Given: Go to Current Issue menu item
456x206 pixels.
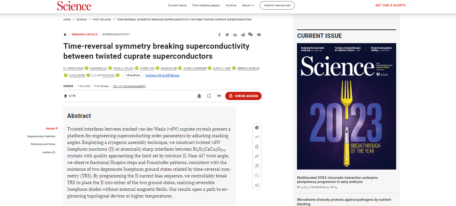Looking at the screenshot, I should [177, 5].
